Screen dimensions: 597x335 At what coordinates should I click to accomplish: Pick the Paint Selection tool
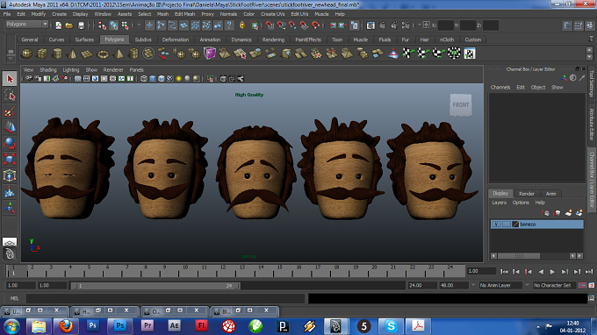pos(10,111)
